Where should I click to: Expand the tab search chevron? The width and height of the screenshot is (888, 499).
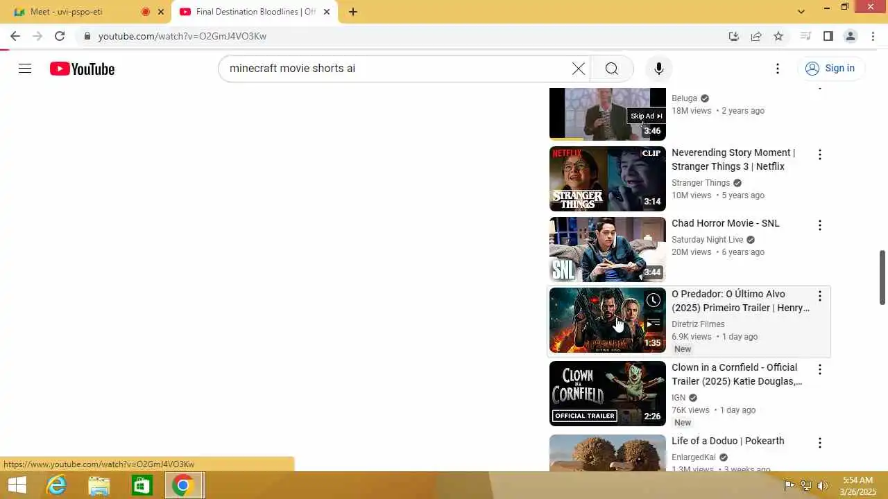(x=801, y=11)
